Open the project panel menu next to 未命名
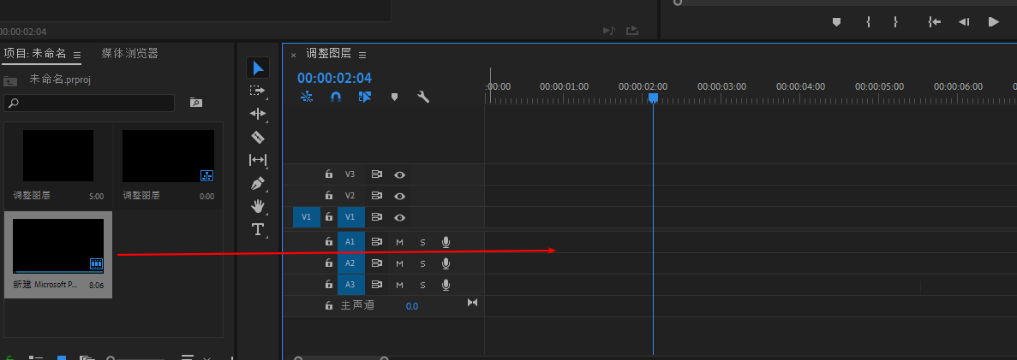The width and height of the screenshot is (1017, 360). click(x=76, y=55)
